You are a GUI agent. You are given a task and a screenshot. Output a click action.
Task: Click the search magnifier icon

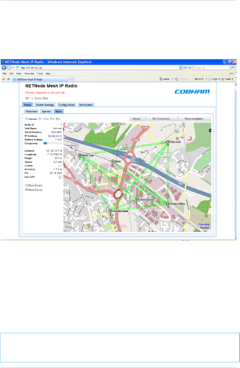tap(232, 68)
